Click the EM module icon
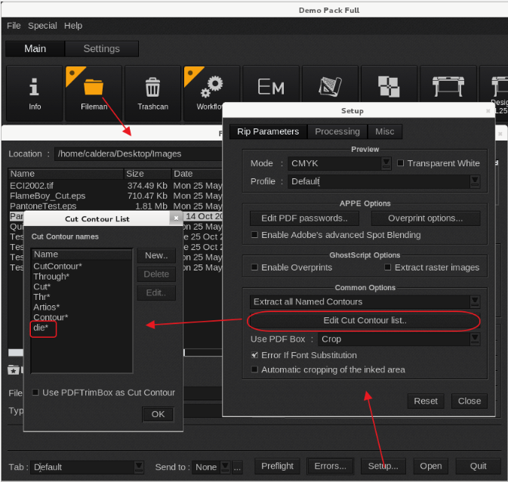 click(271, 88)
